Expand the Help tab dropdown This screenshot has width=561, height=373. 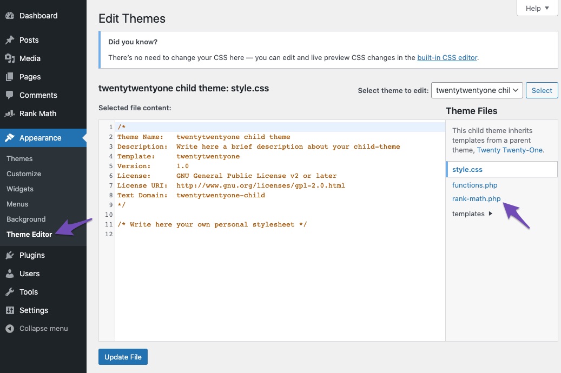coord(537,8)
